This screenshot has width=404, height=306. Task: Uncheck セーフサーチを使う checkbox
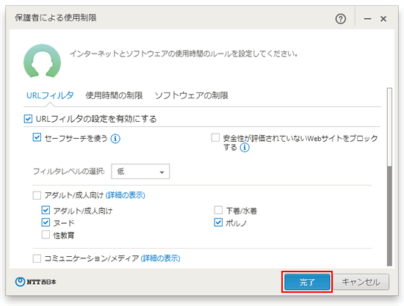coord(37,137)
